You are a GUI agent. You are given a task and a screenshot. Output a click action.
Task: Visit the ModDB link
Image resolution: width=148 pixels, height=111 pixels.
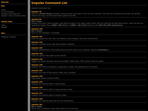point(4,27)
